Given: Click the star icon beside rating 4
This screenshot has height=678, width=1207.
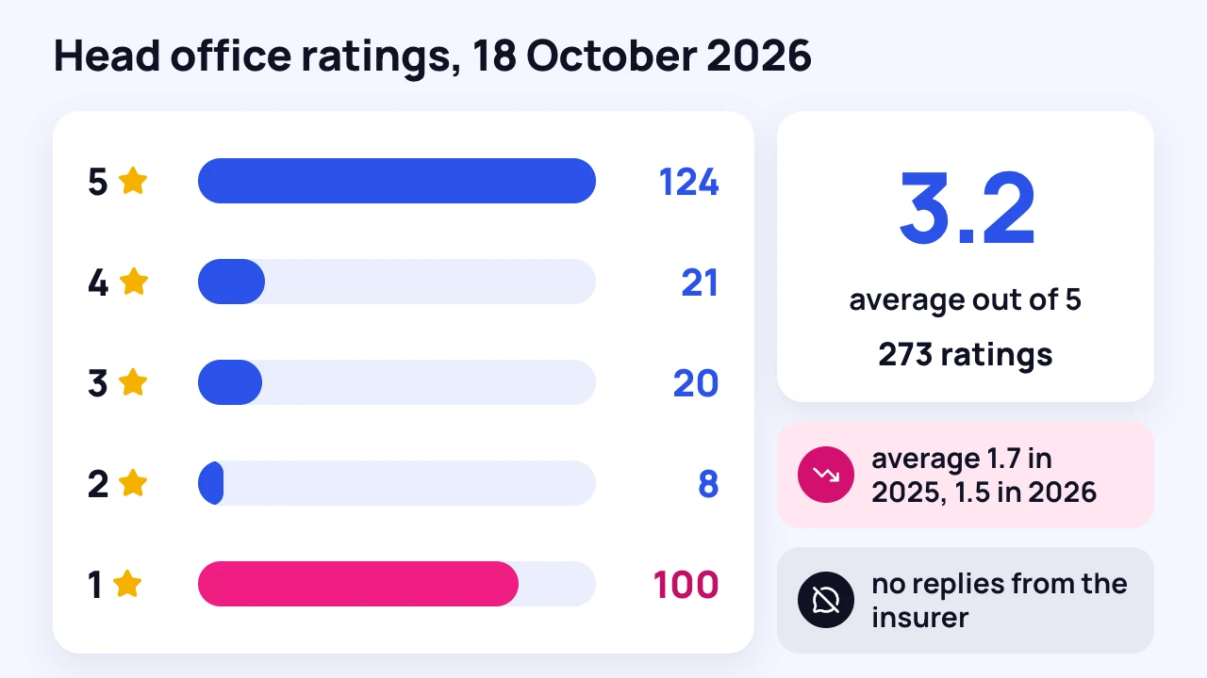Looking at the screenshot, I should [134, 281].
